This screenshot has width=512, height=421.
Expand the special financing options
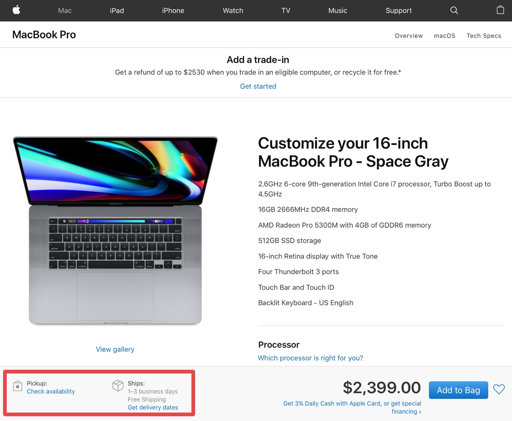[406, 411]
